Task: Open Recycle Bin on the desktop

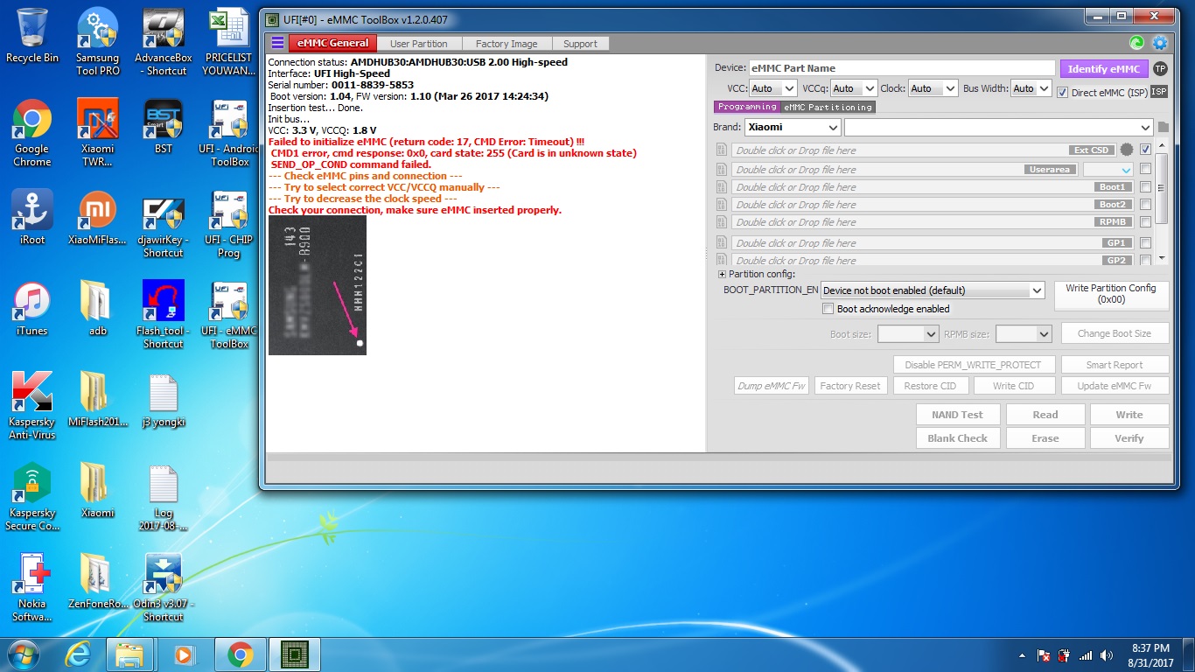Action: coord(32,36)
